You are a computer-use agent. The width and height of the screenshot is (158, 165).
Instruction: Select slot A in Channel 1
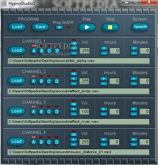[x=34, y=51]
